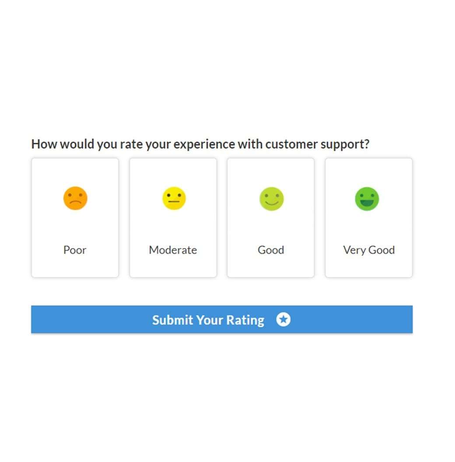
Task: Choose the dark green grinning face icon
Action: click(x=367, y=199)
